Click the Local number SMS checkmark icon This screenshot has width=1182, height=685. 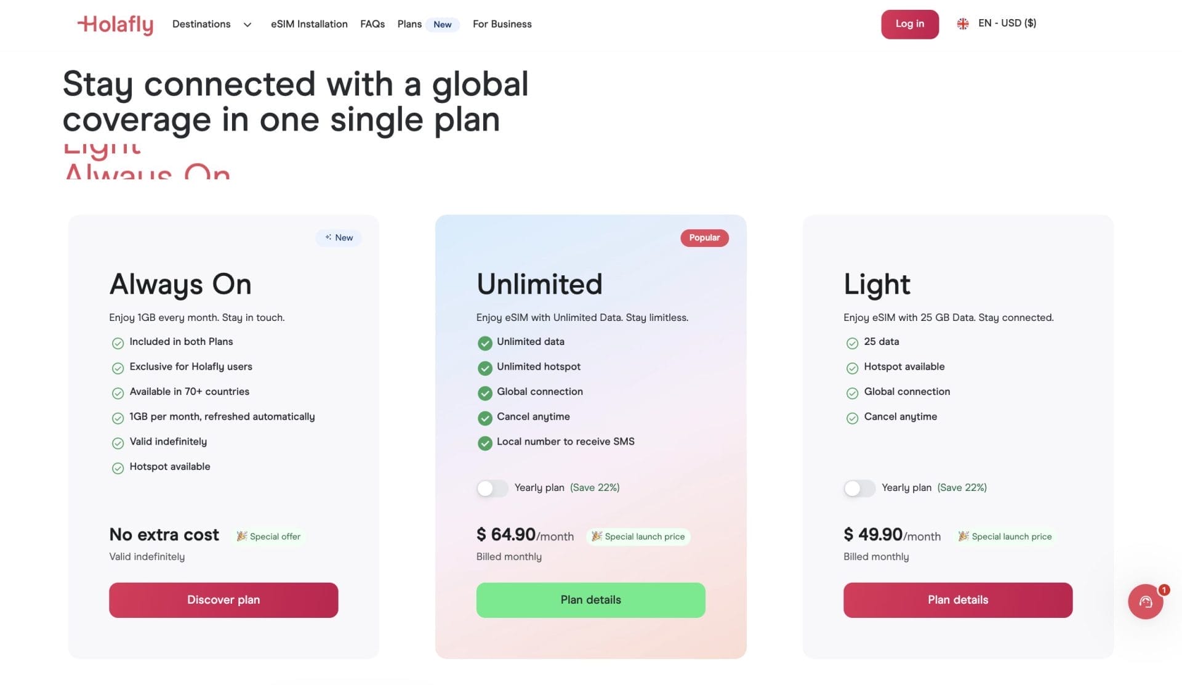pyautogui.click(x=485, y=443)
